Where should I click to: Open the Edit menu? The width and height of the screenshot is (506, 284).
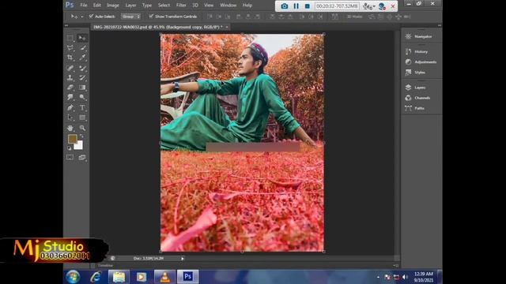point(96,6)
